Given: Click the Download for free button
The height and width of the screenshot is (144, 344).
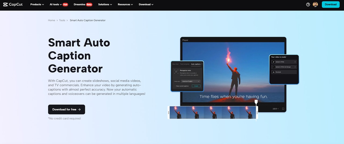Looking at the screenshot, I should (66, 109).
